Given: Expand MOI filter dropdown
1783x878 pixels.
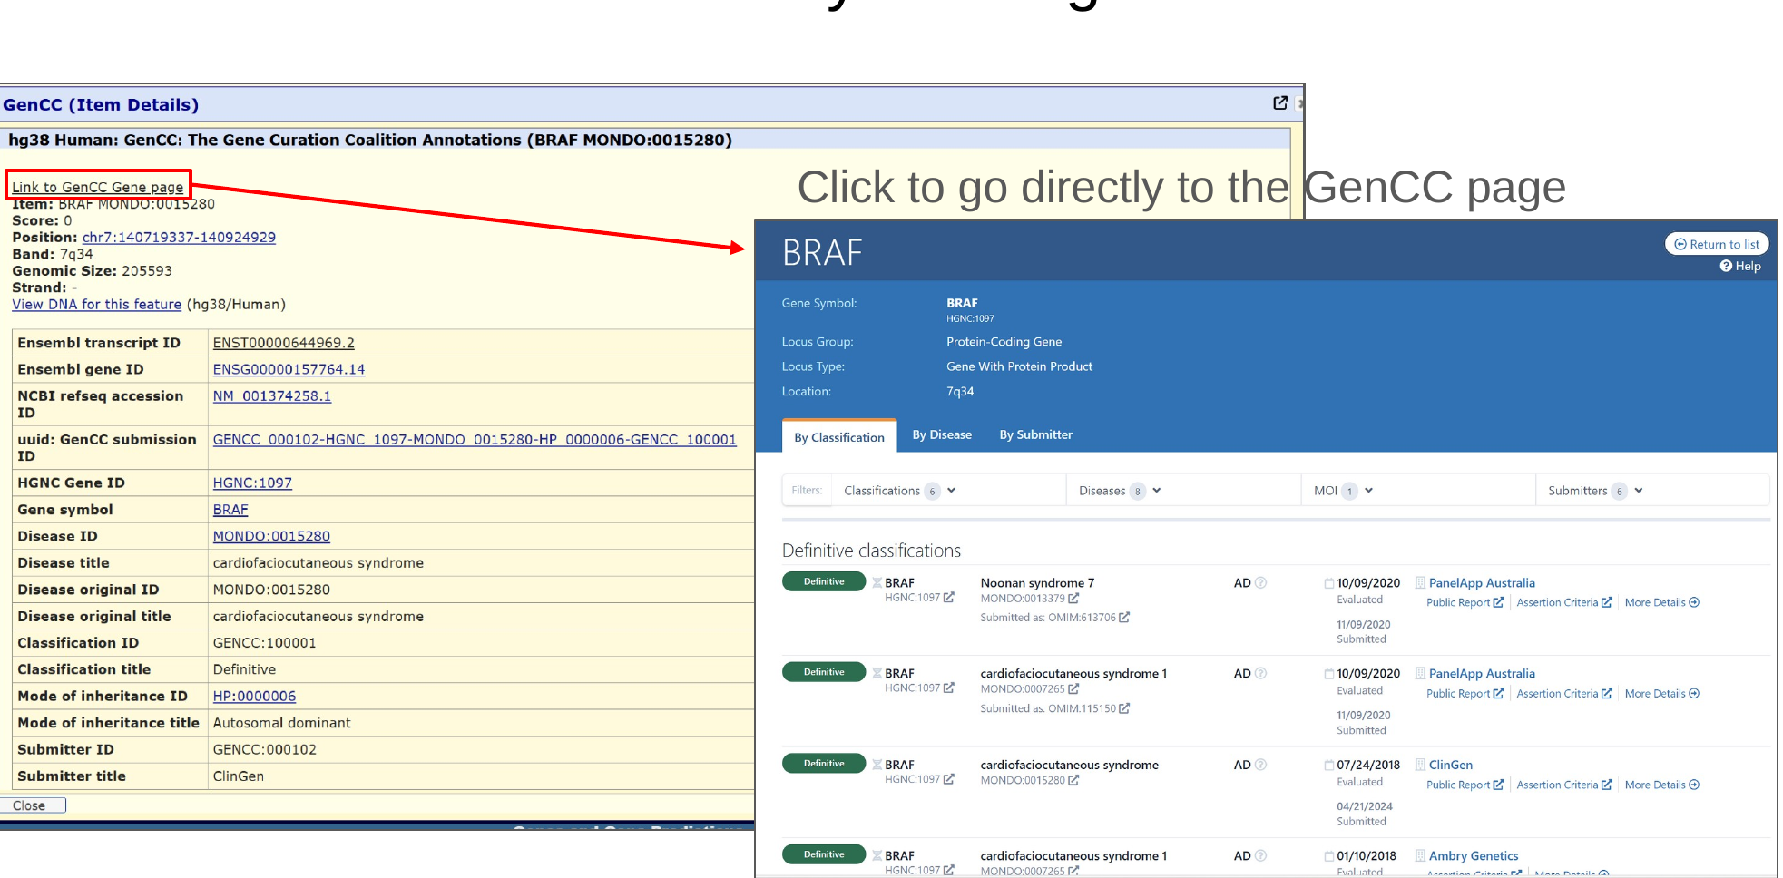Looking at the screenshot, I should point(1344,491).
